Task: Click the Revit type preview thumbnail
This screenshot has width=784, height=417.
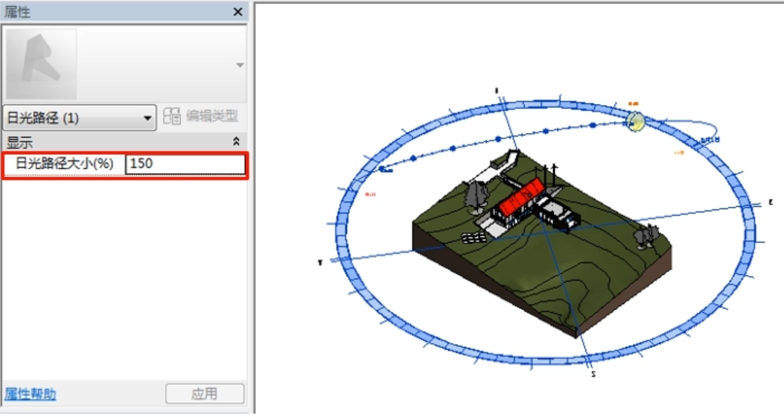Action: 42,64
